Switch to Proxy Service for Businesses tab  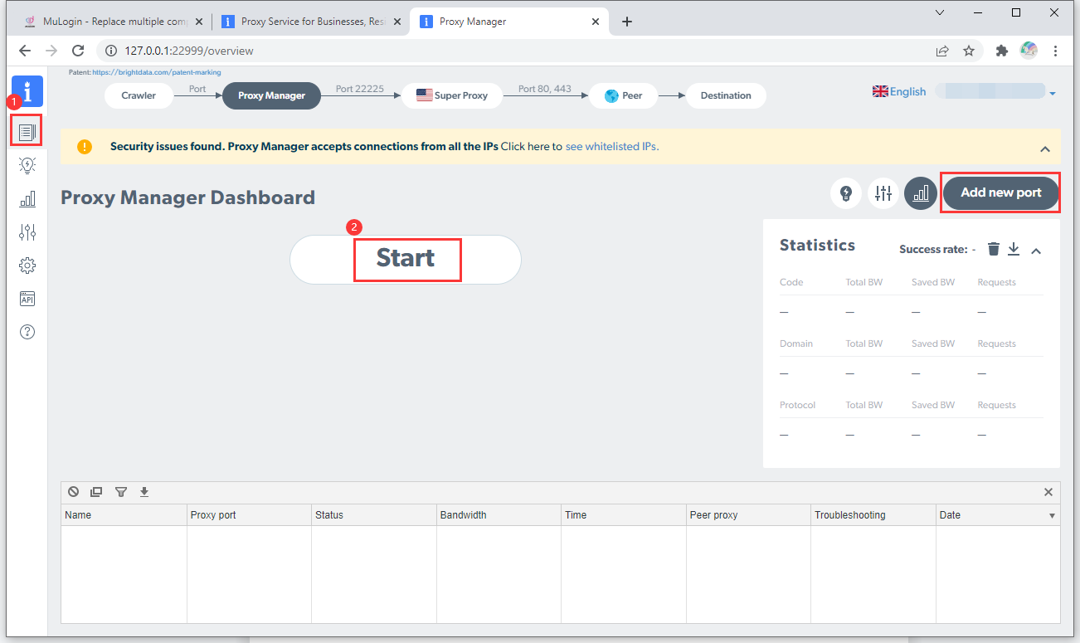pos(312,22)
